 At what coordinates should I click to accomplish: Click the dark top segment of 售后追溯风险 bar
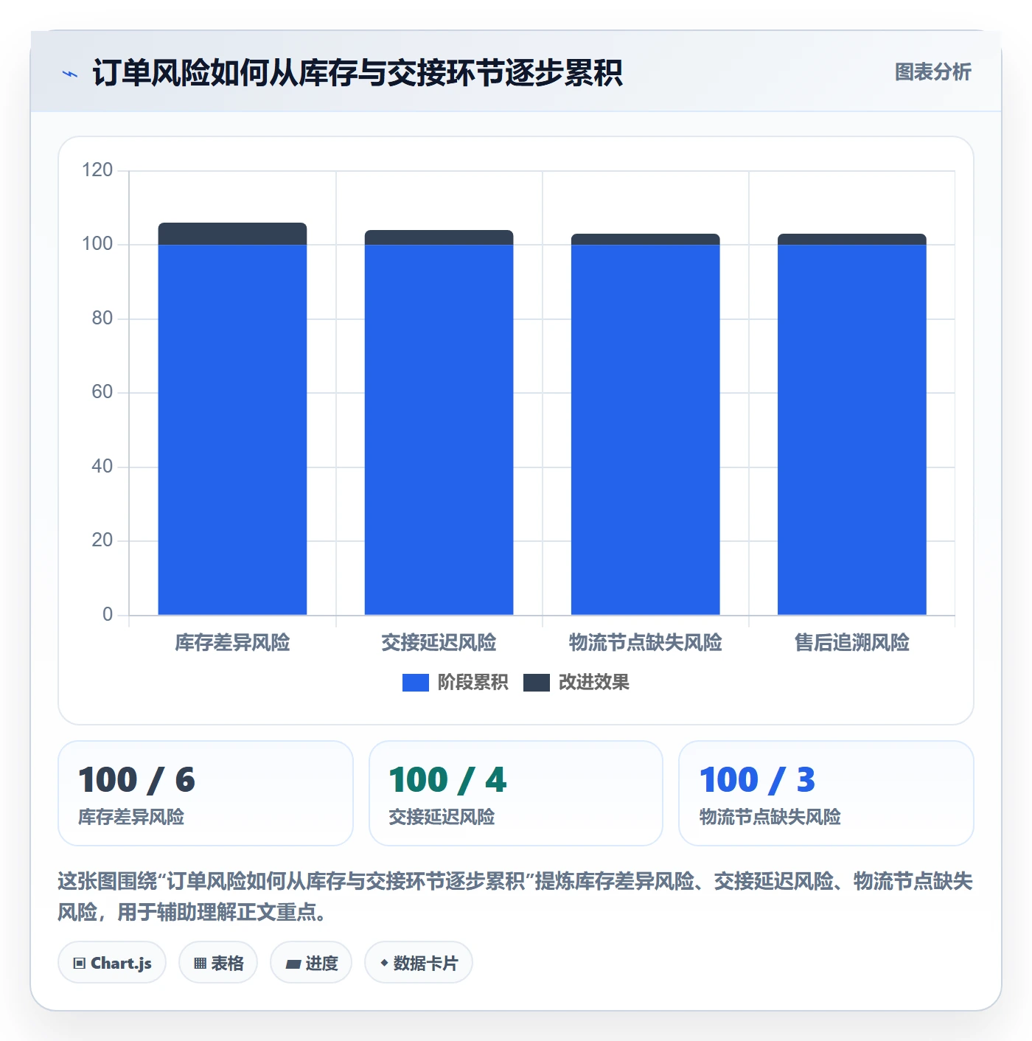click(x=851, y=240)
